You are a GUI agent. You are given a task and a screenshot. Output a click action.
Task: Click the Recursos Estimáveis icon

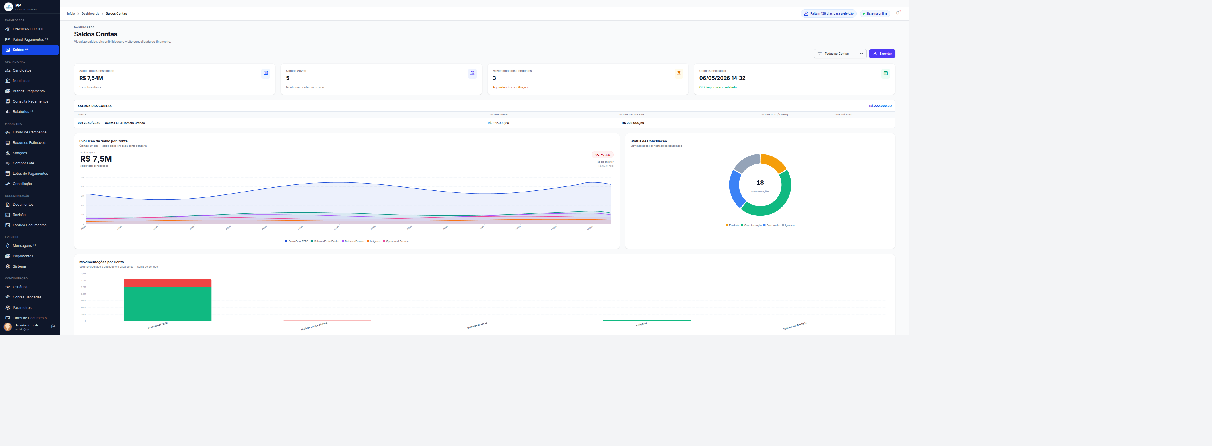pyautogui.click(x=7, y=143)
